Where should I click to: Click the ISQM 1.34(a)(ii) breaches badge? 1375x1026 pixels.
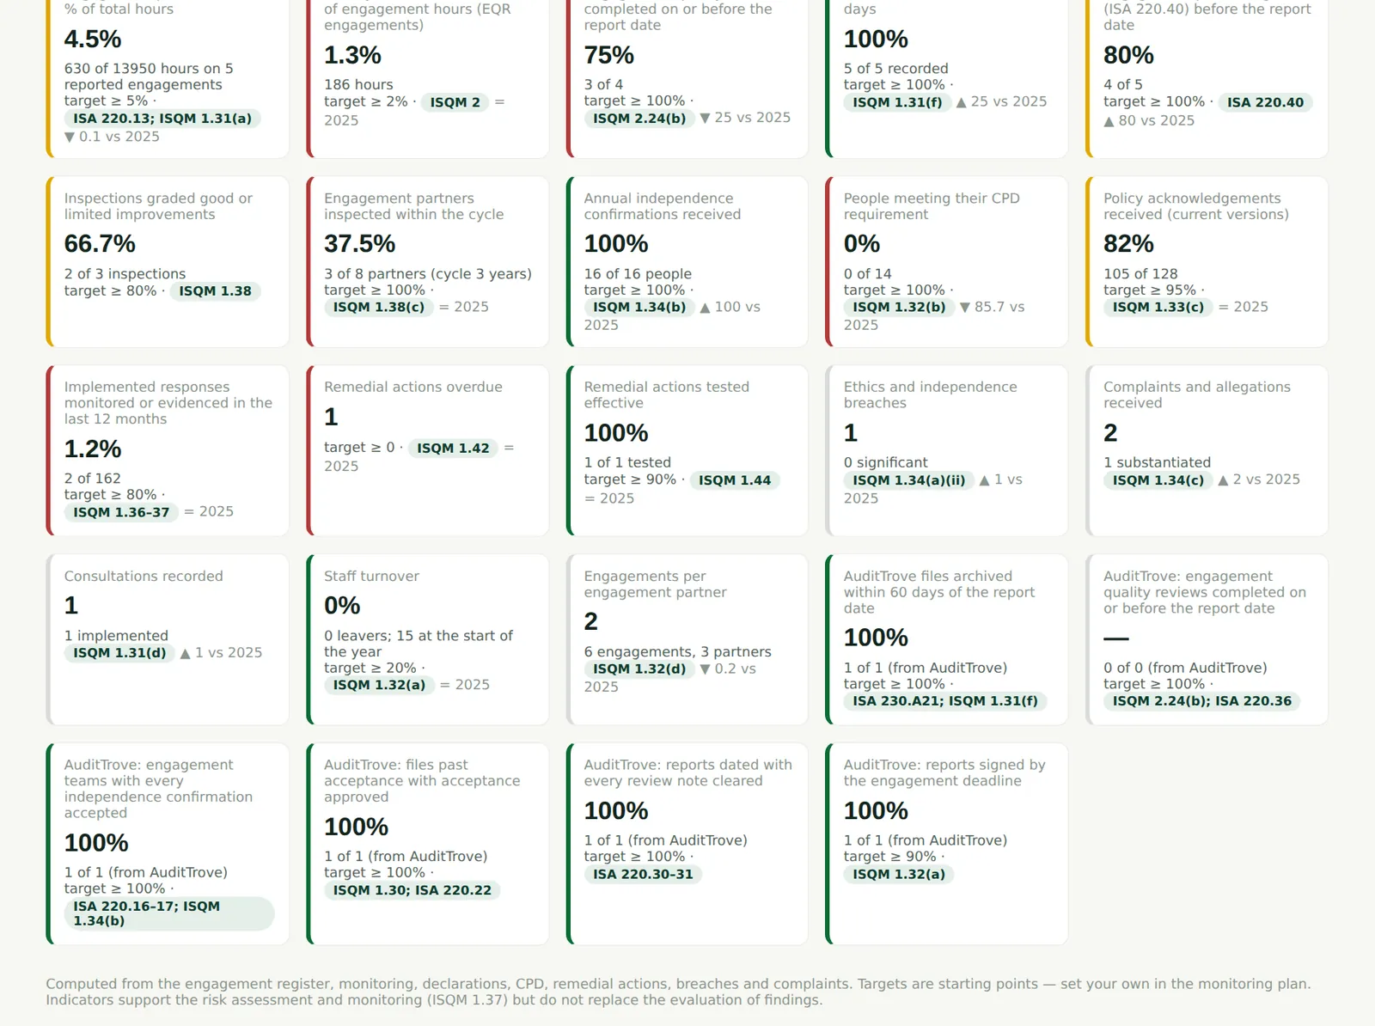[908, 480]
